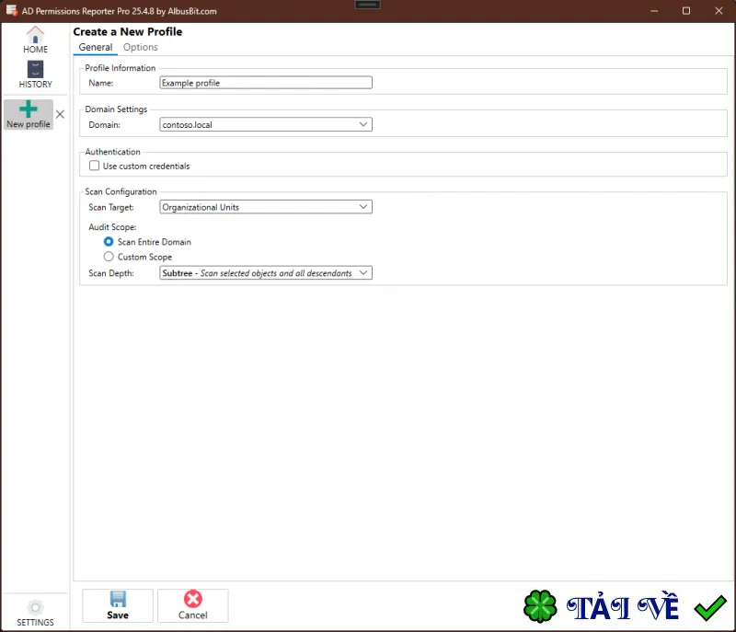Expand the Domain dropdown contoso.local
Image resolution: width=736 pixels, height=632 pixels.
(x=266, y=124)
